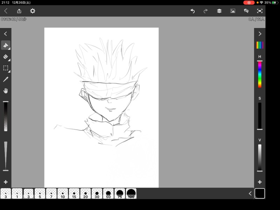Select brush size preset 10

pos(63,194)
